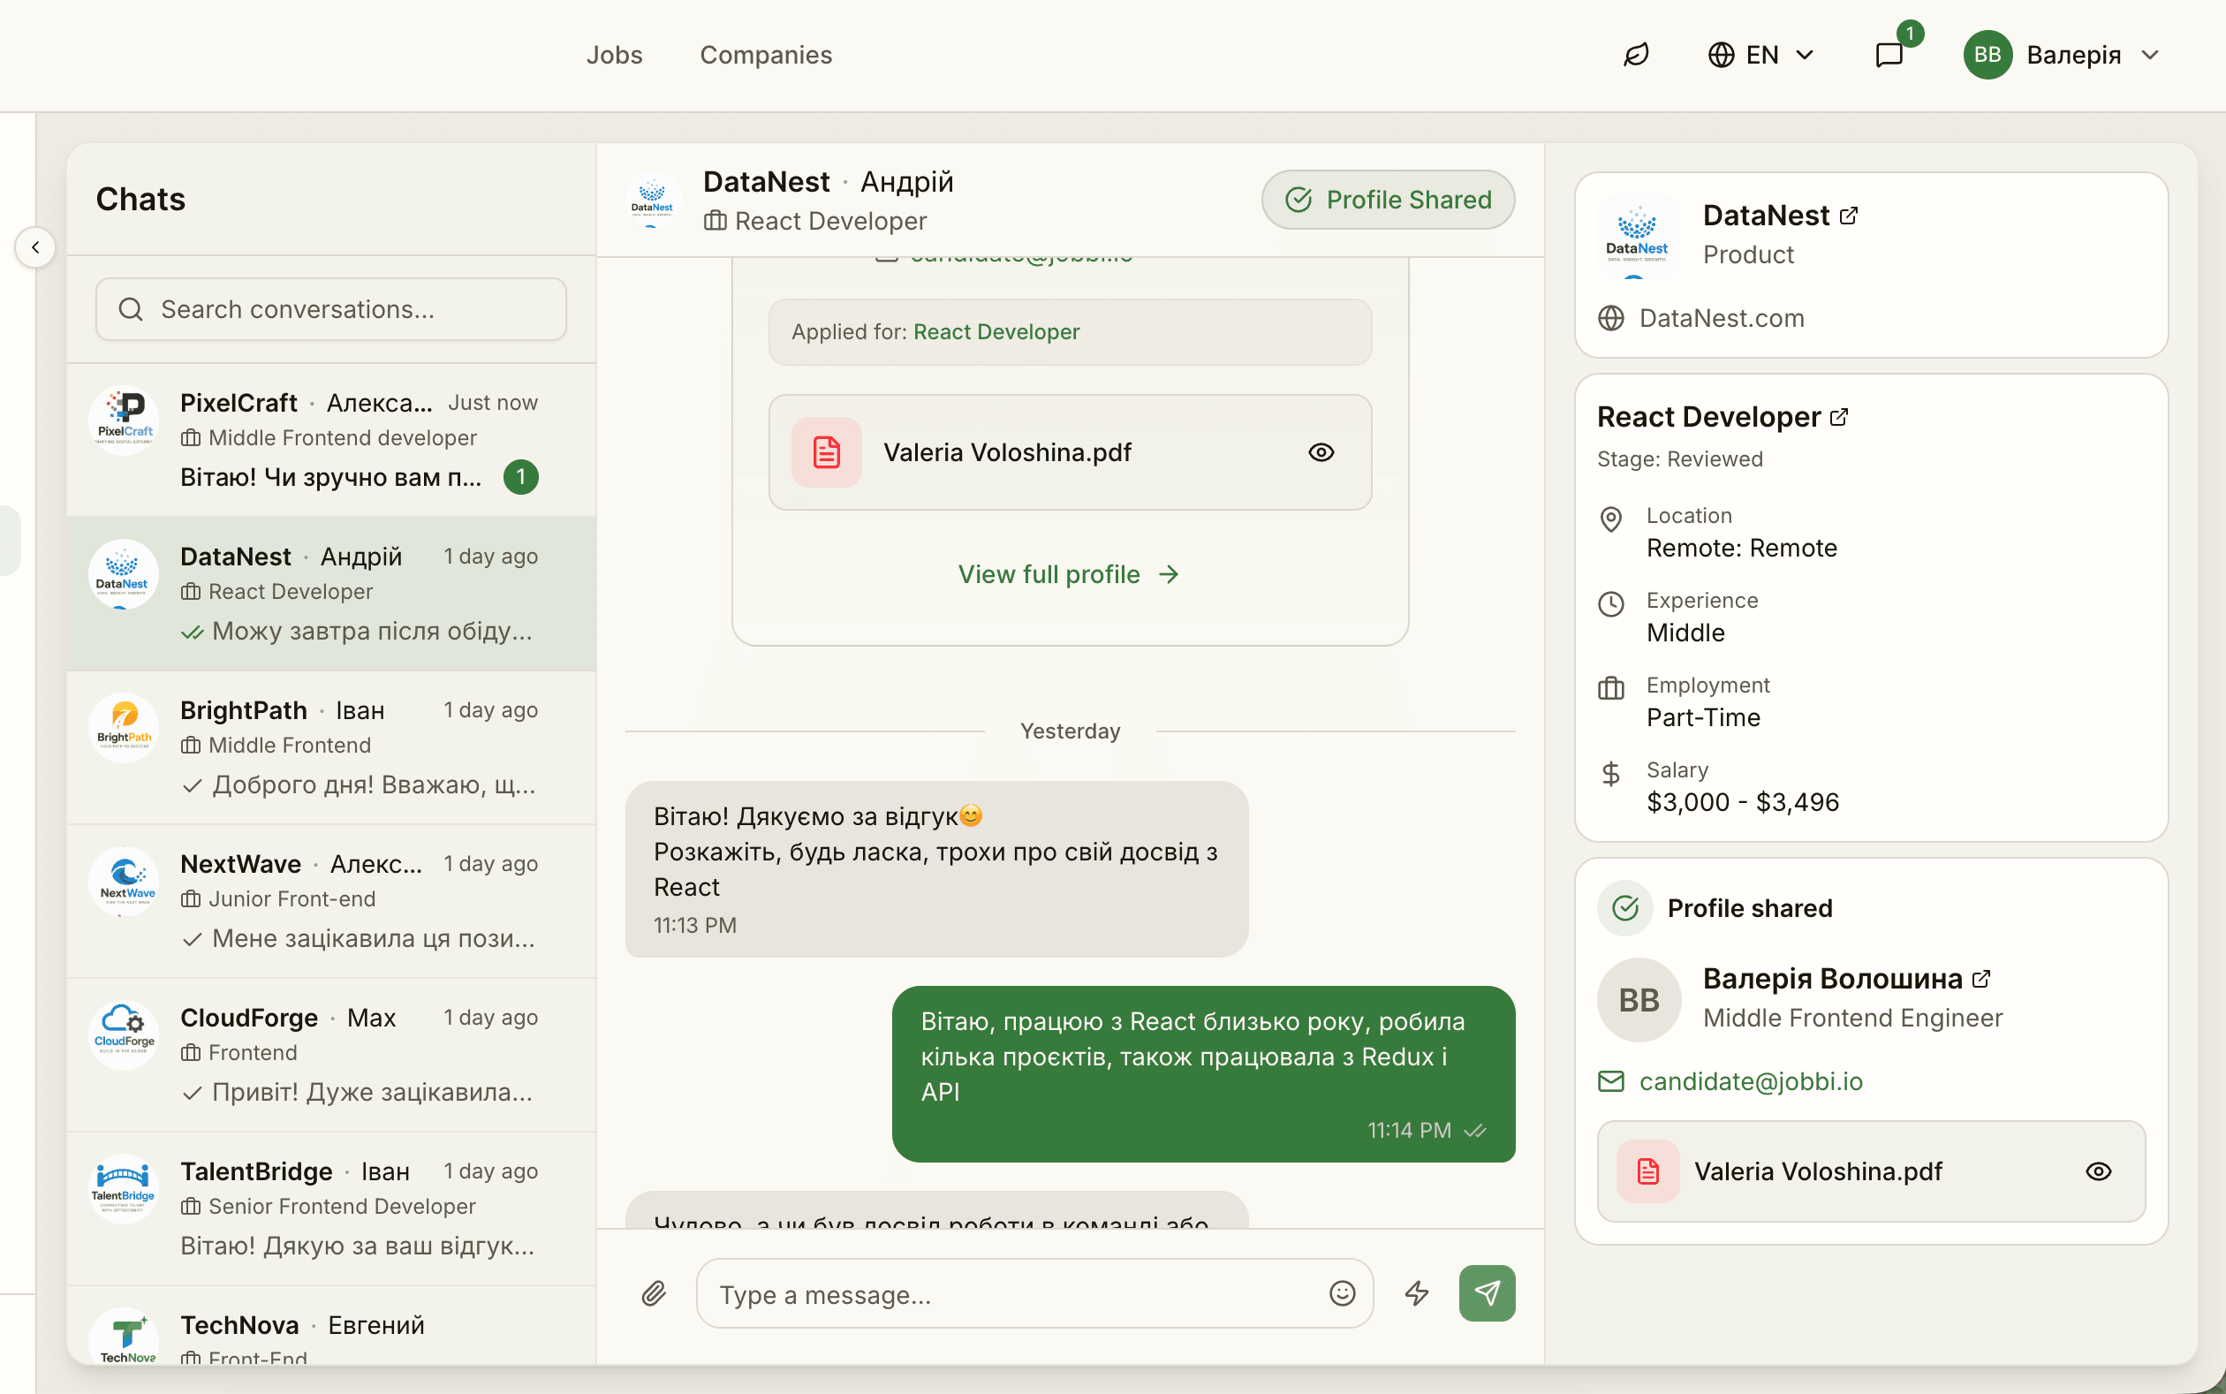Click the 'Stage: Reviewed' text
The image size is (2226, 1394).
coord(1679,459)
